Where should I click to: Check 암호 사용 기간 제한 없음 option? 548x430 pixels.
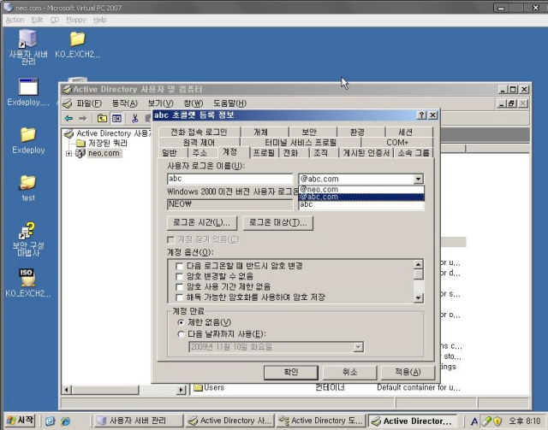179,287
